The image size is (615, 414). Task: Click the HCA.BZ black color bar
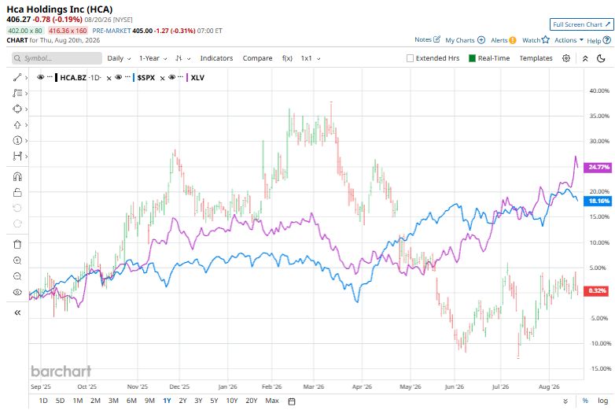(57, 77)
